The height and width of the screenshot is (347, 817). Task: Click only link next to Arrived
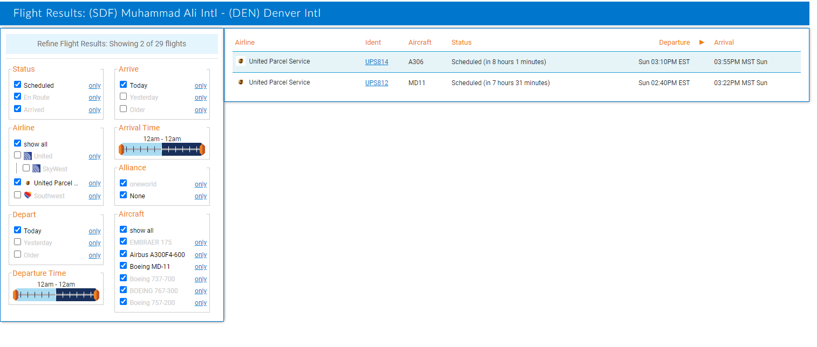coord(95,110)
